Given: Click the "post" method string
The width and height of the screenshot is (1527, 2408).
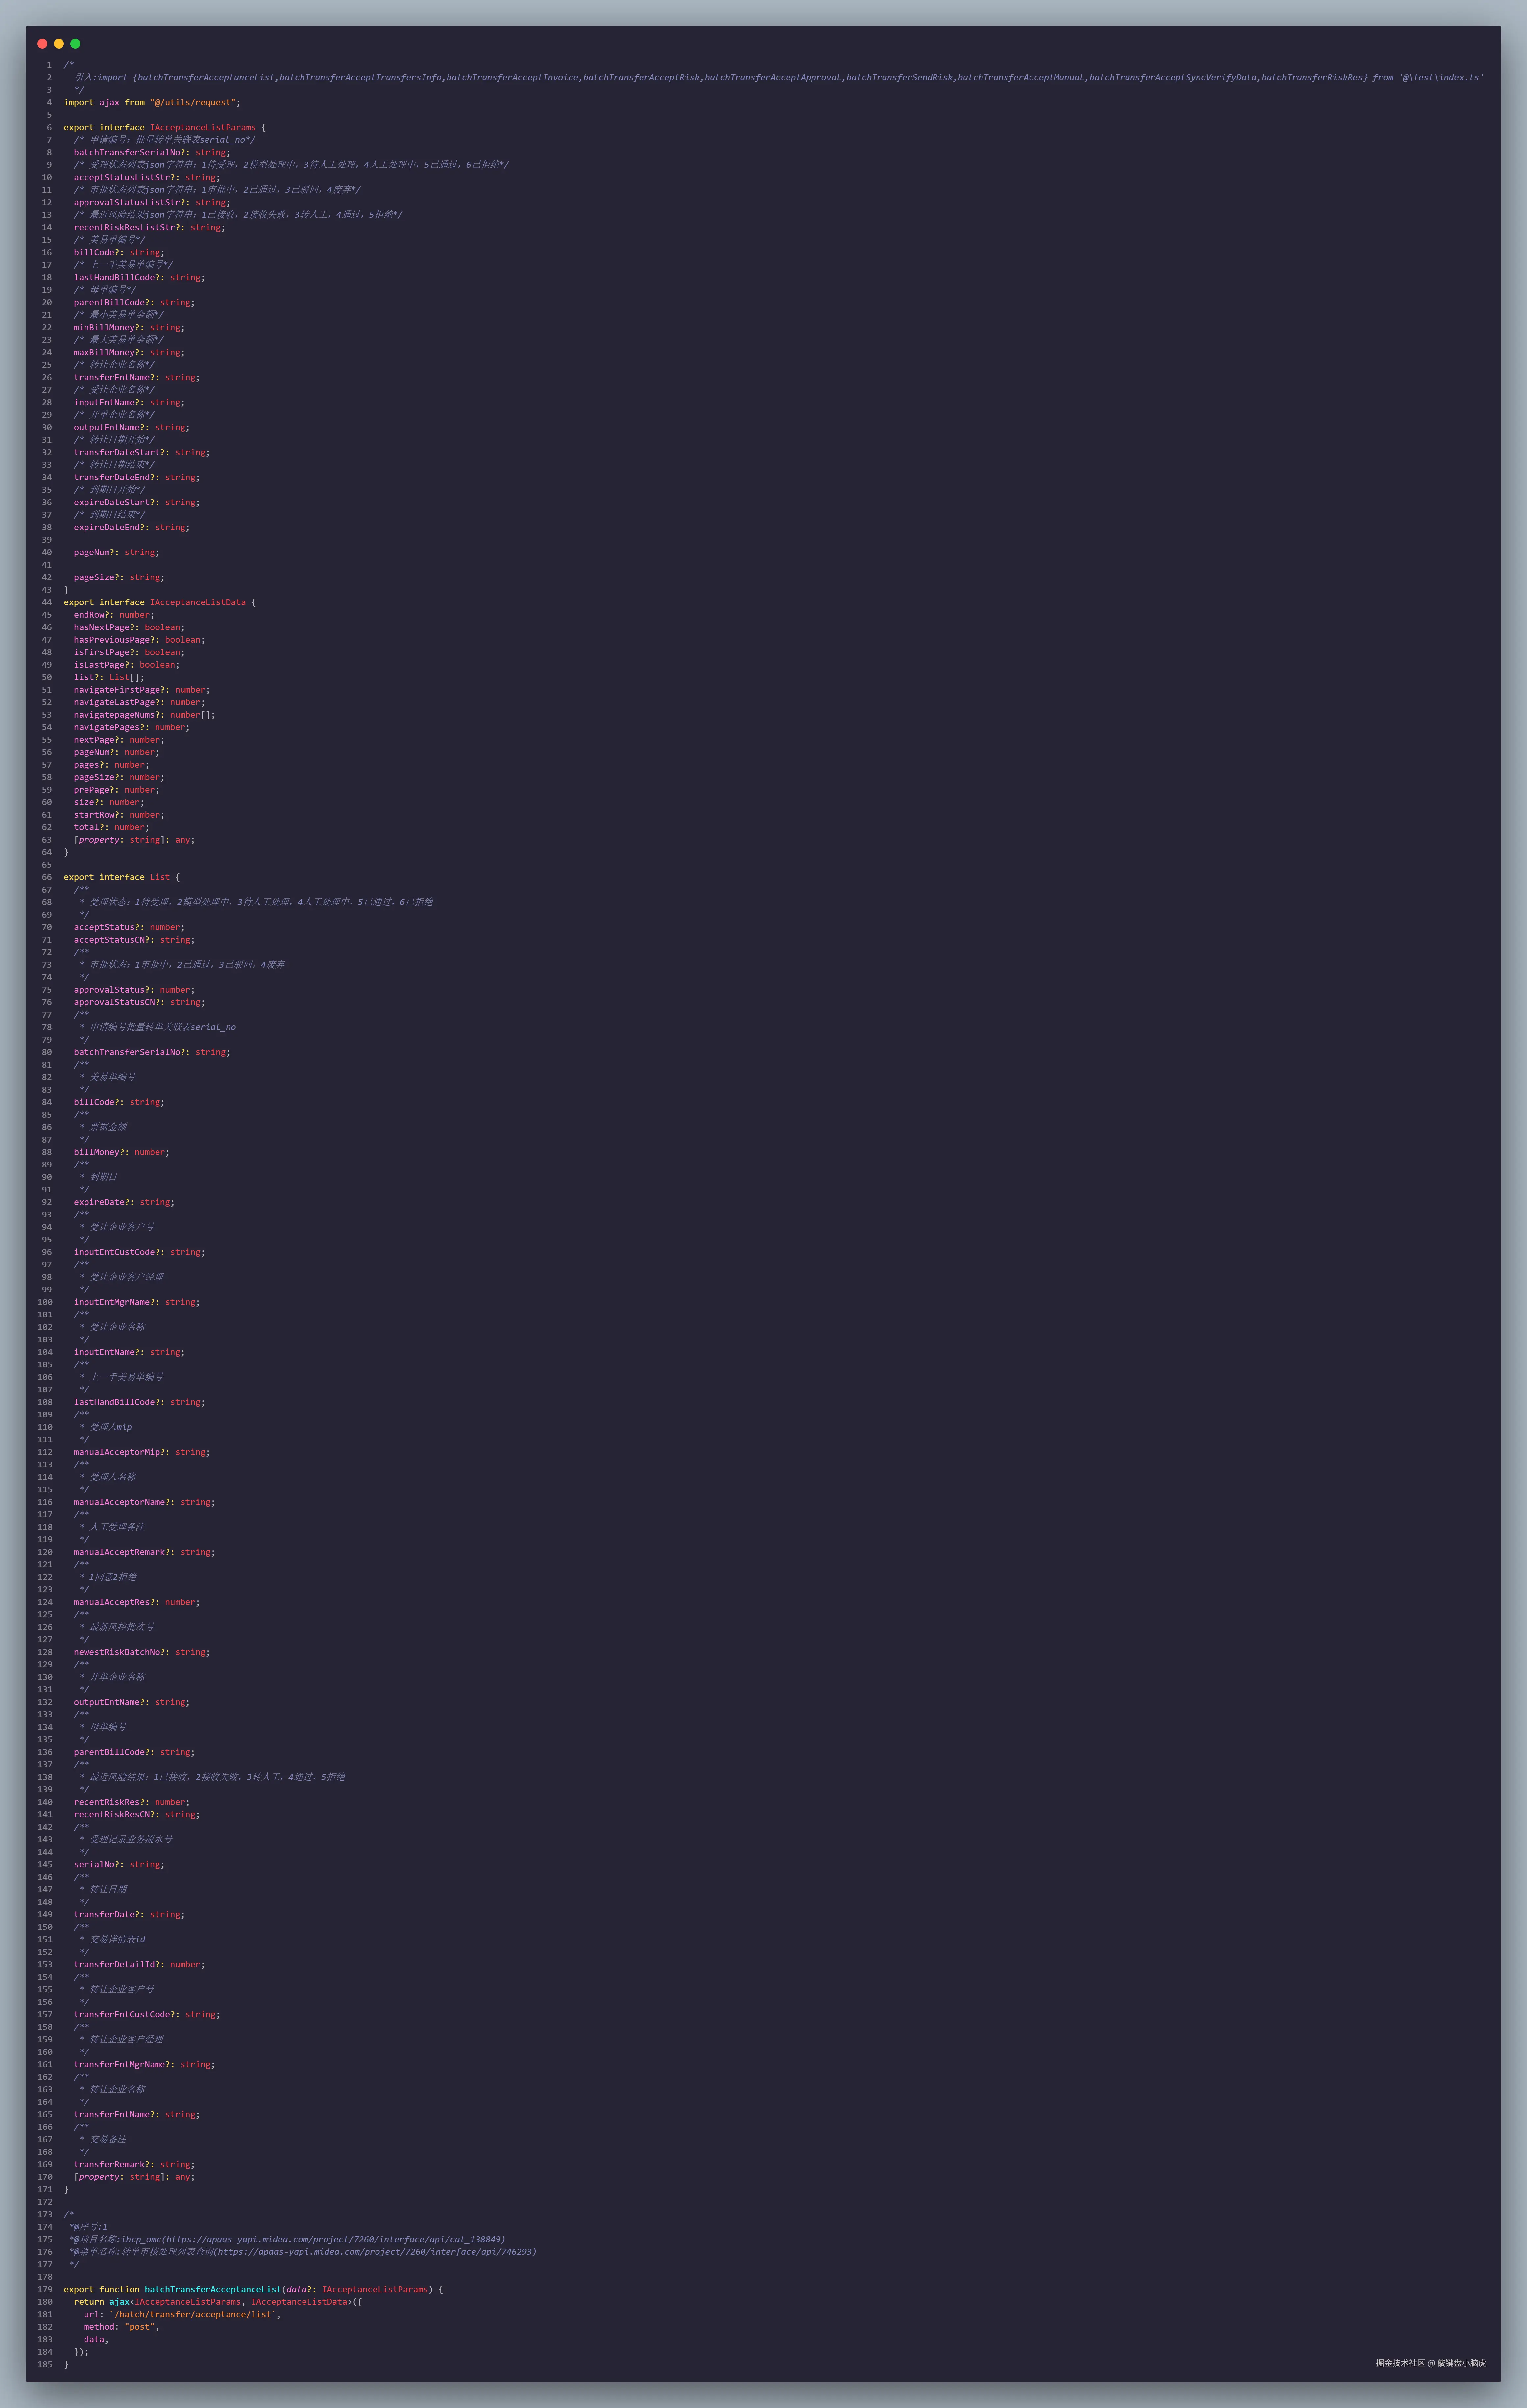Looking at the screenshot, I should 140,2327.
